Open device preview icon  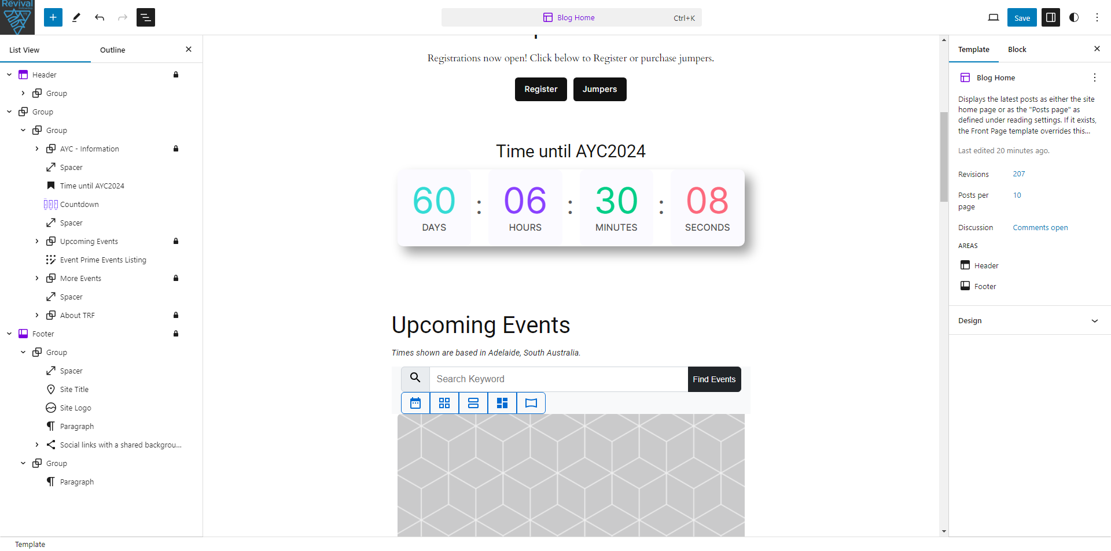[994, 17]
